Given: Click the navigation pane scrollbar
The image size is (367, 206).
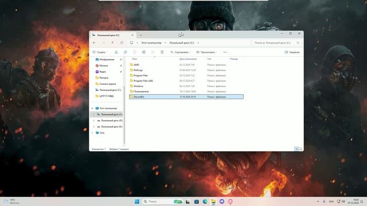Looking at the screenshot, I should (124, 114).
